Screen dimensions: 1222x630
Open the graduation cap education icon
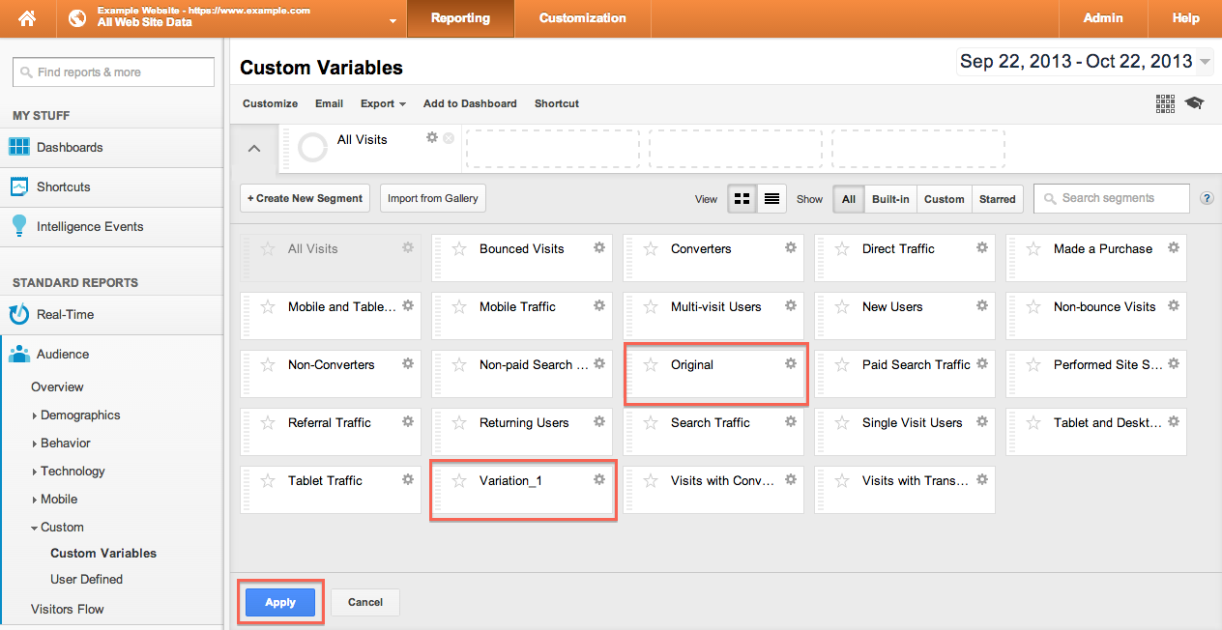1194,103
